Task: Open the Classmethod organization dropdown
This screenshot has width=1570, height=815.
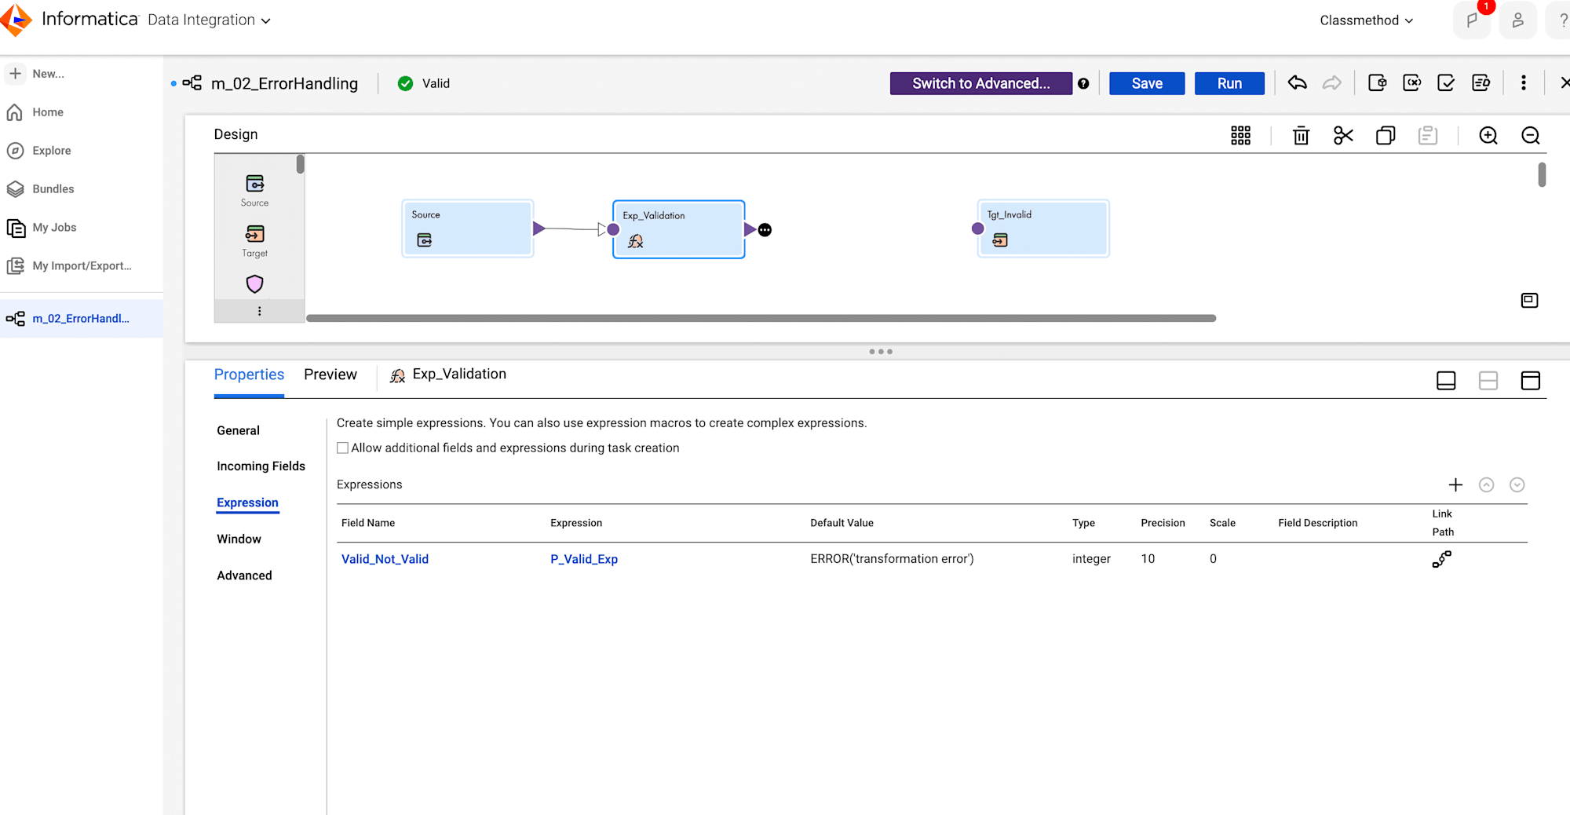Action: pyautogui.click(x=1367, y=20)
